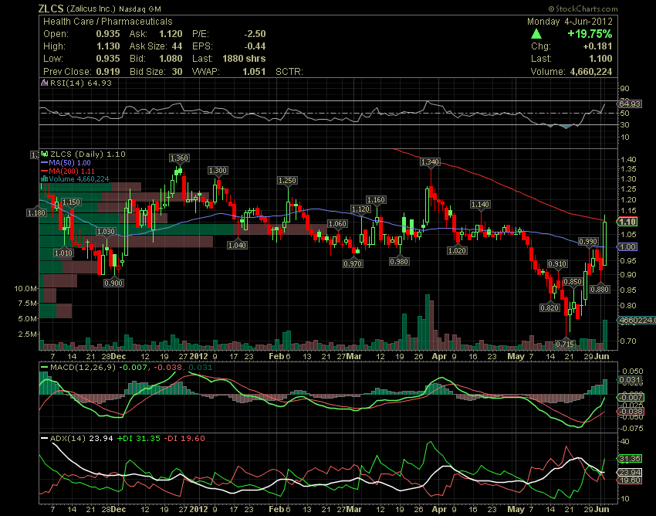Click the green up-arrow beside +19.75%
The height and width of the screenshot is (516, 656).
click(536, 34)
